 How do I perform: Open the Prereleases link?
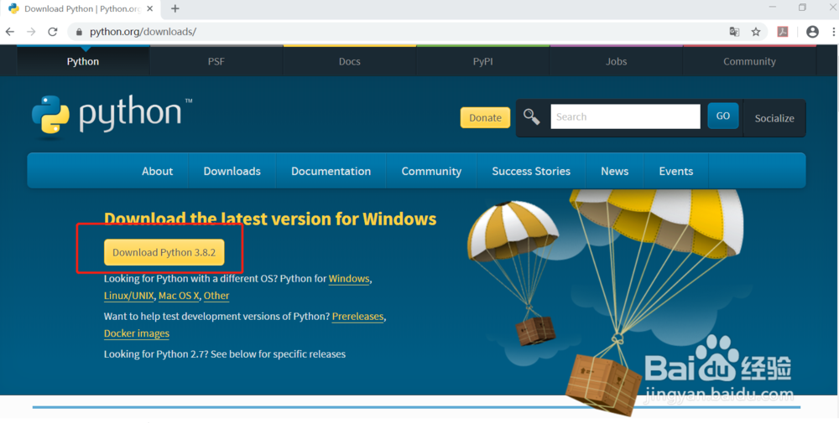(358, 317)
